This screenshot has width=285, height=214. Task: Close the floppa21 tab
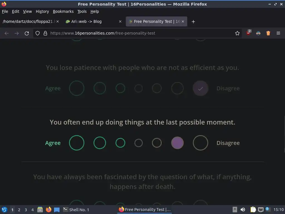(x=58, y=21)
